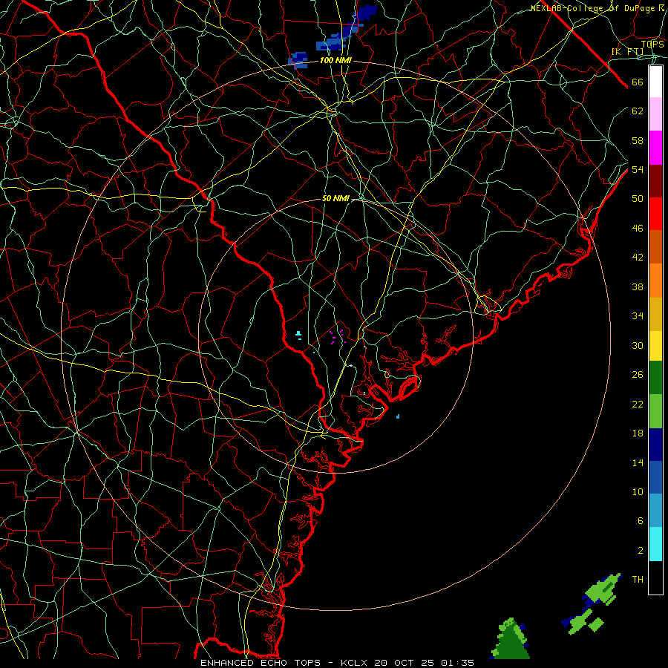Click the 'TOPS' legend title

coord(652,44)
